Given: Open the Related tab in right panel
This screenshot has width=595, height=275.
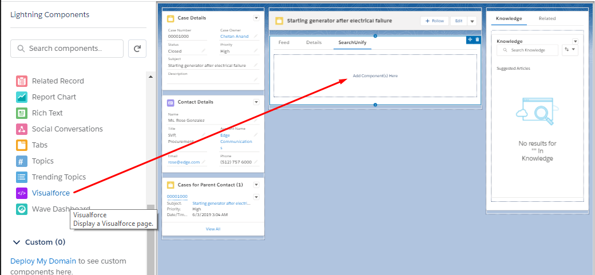Looking at the screenshot, I should (547, 19).
